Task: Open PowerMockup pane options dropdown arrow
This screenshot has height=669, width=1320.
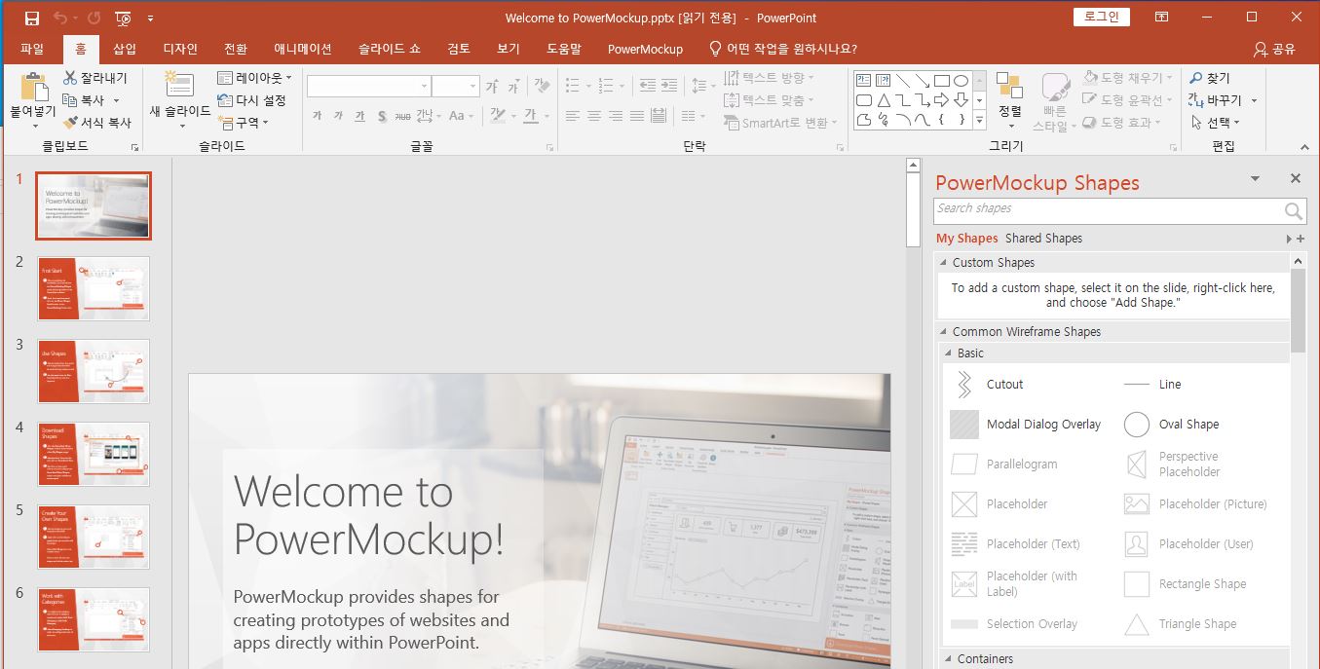Action: (x=1256, y=179)
